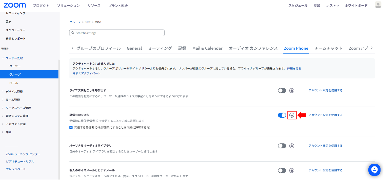Image resolution: width=385 pixels, height=180 pixels.
Task: Expand the ホスト dropdown menu
Action: tap(332, 6)
